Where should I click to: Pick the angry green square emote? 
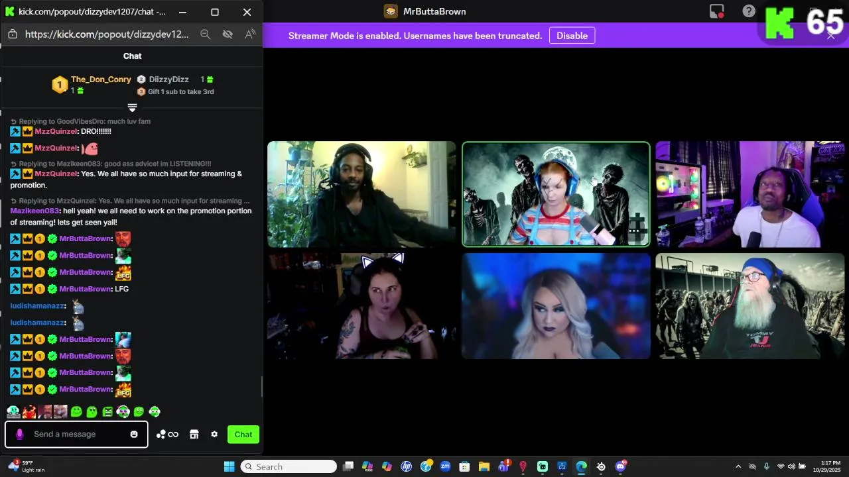coord(107,412)
